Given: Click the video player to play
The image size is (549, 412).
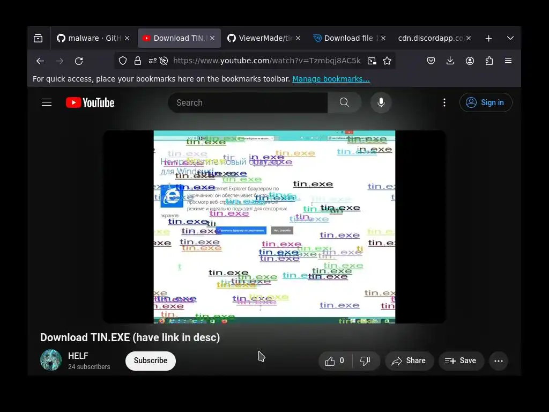Looking at the screenshot, I should [274, 227].
